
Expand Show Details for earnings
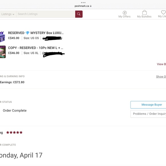(x=161, y=77)
